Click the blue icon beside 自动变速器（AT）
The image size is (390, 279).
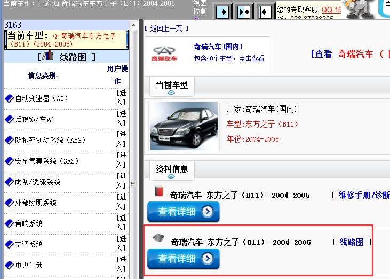coord(10,99)
